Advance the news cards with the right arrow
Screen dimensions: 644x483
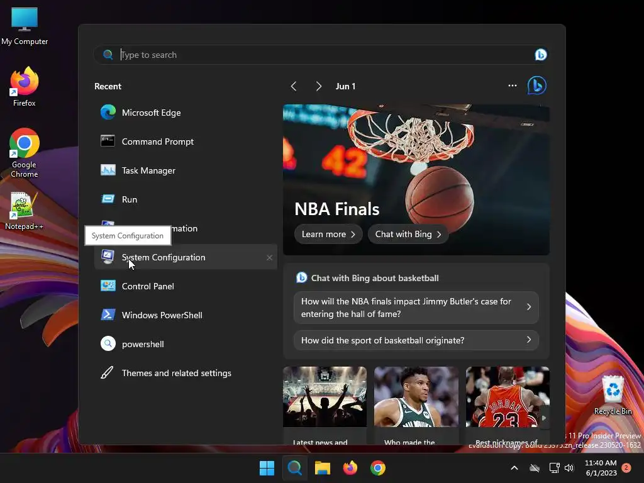[x=544, y=418]
